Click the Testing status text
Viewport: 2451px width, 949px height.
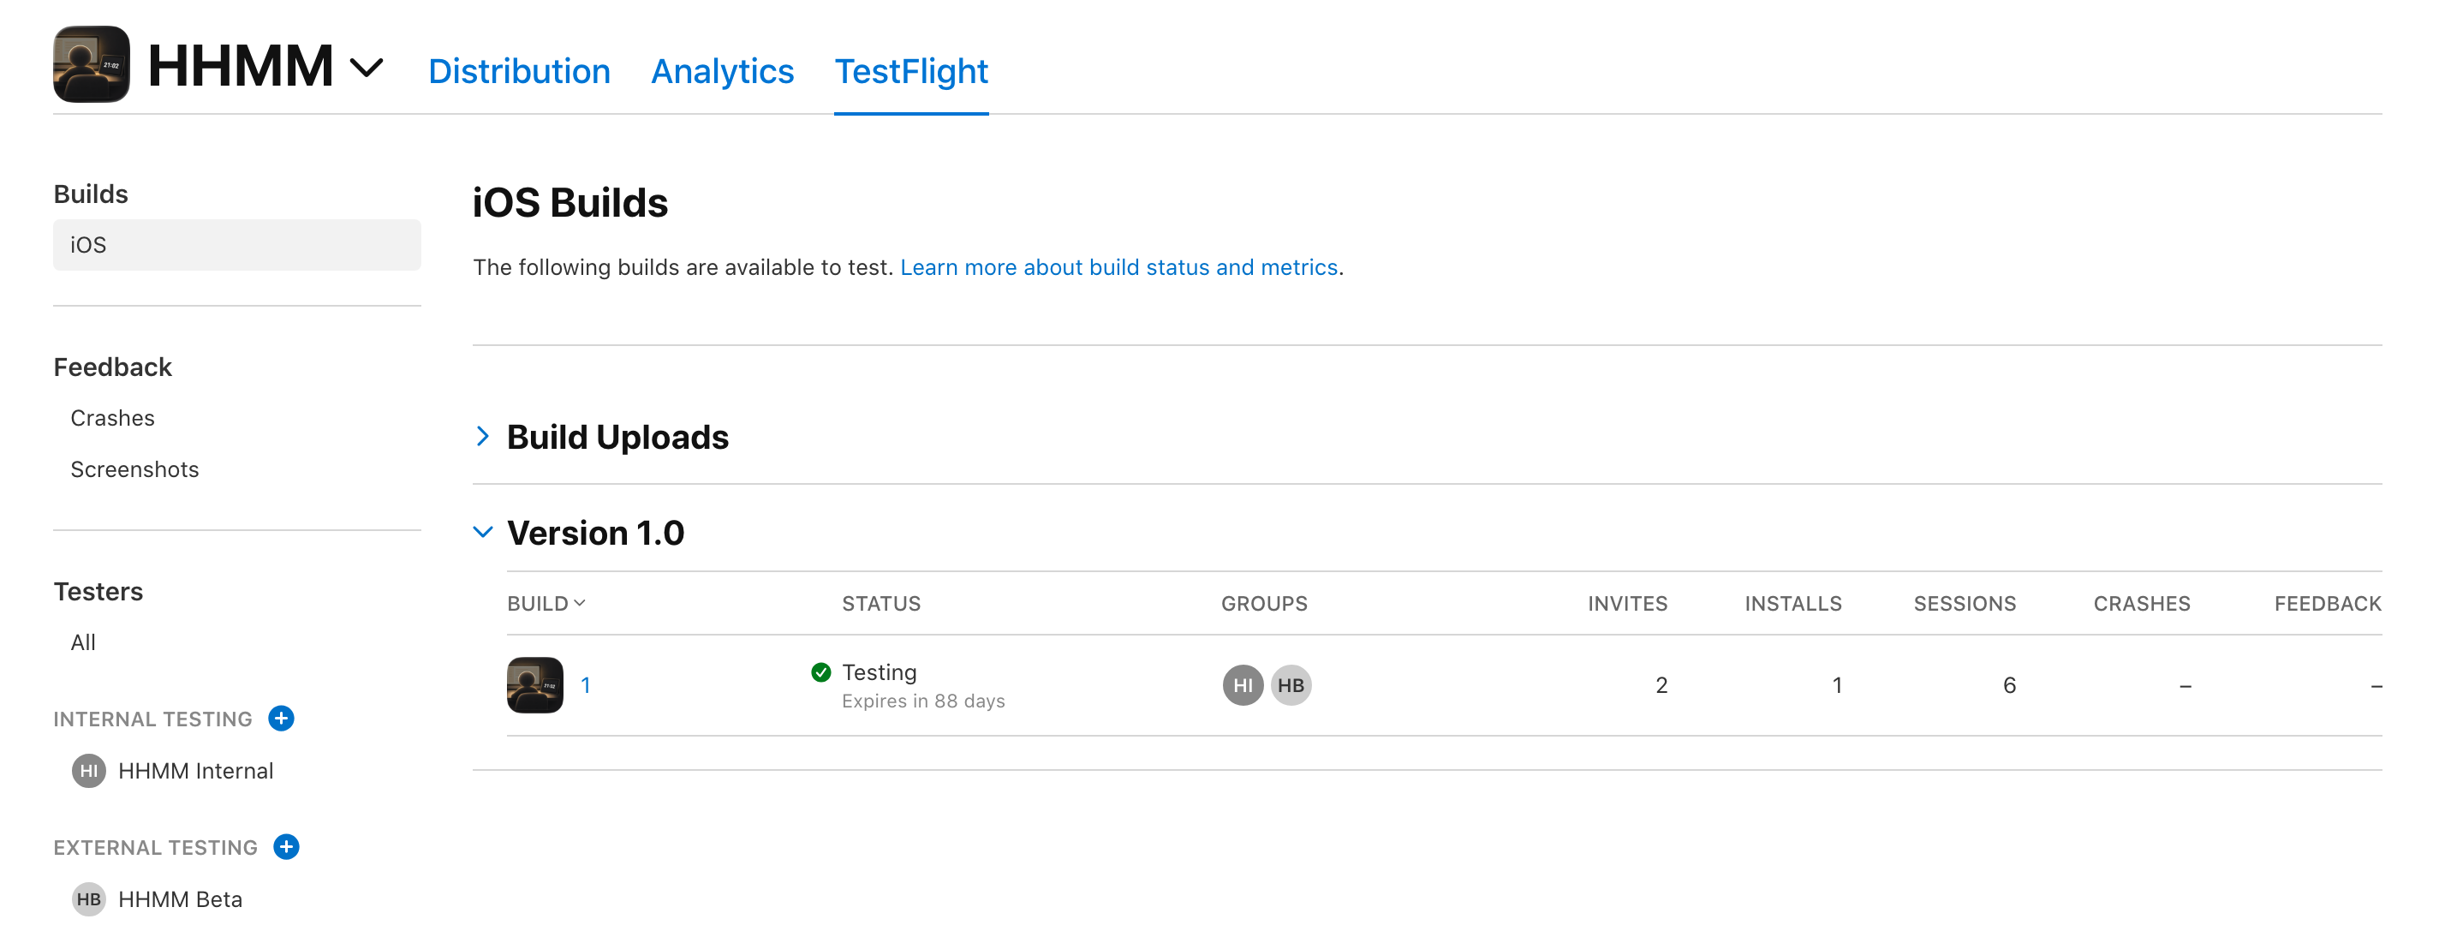[880, 673]
